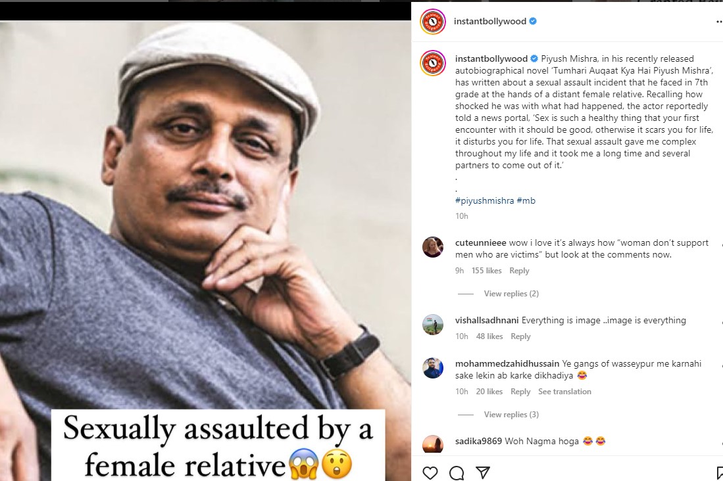Open sadika9869's profile avatar
This screenshot has height=481, width=723.
(433, 444)
